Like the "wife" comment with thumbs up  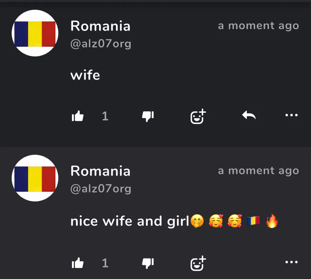77,116
